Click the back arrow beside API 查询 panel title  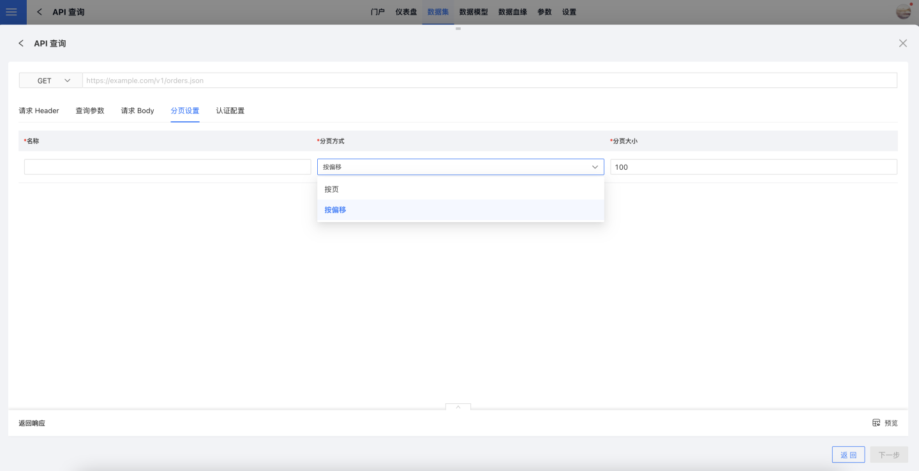tap(21, 43)
